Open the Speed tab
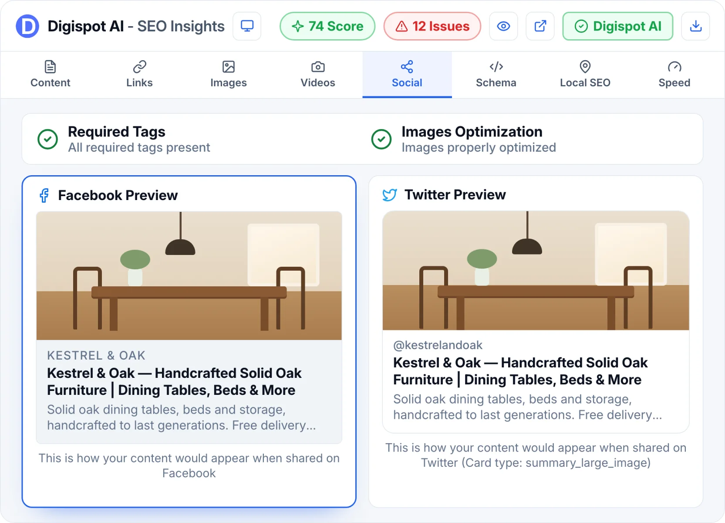Image resolution: width=725 pixels, height=523 pixels. [x=674, y=75]
